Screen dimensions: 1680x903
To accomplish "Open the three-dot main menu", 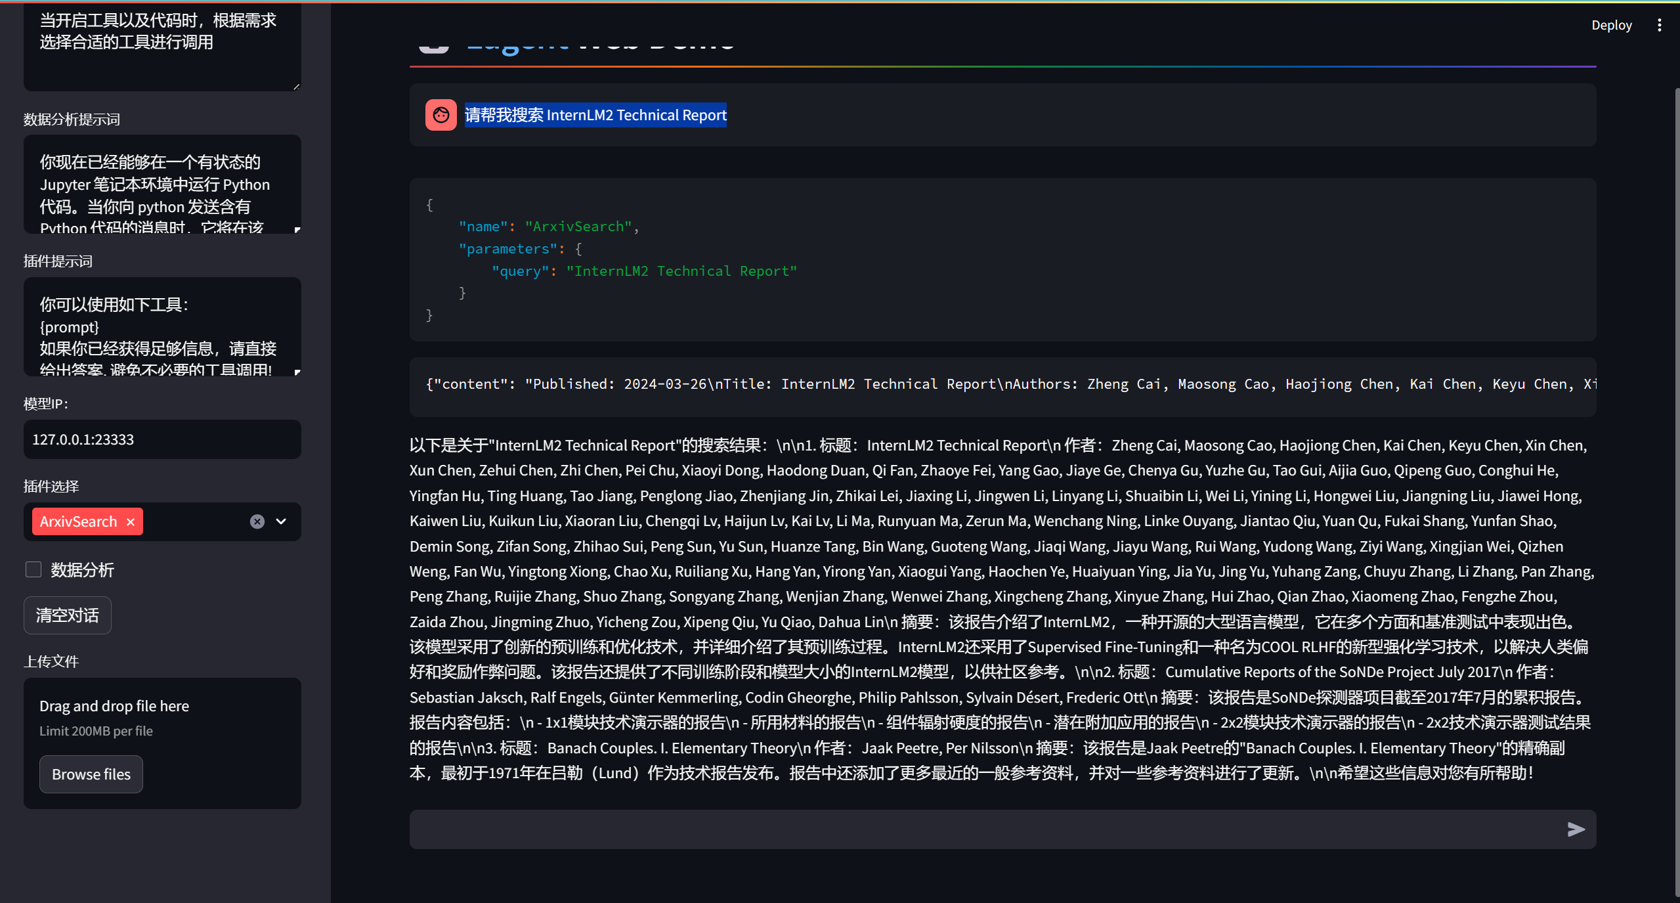I will [x=1659, y=25].
